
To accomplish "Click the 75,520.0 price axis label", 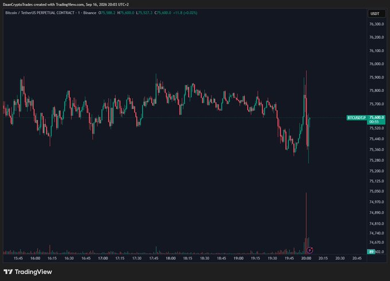I will (x=376, y=128).
